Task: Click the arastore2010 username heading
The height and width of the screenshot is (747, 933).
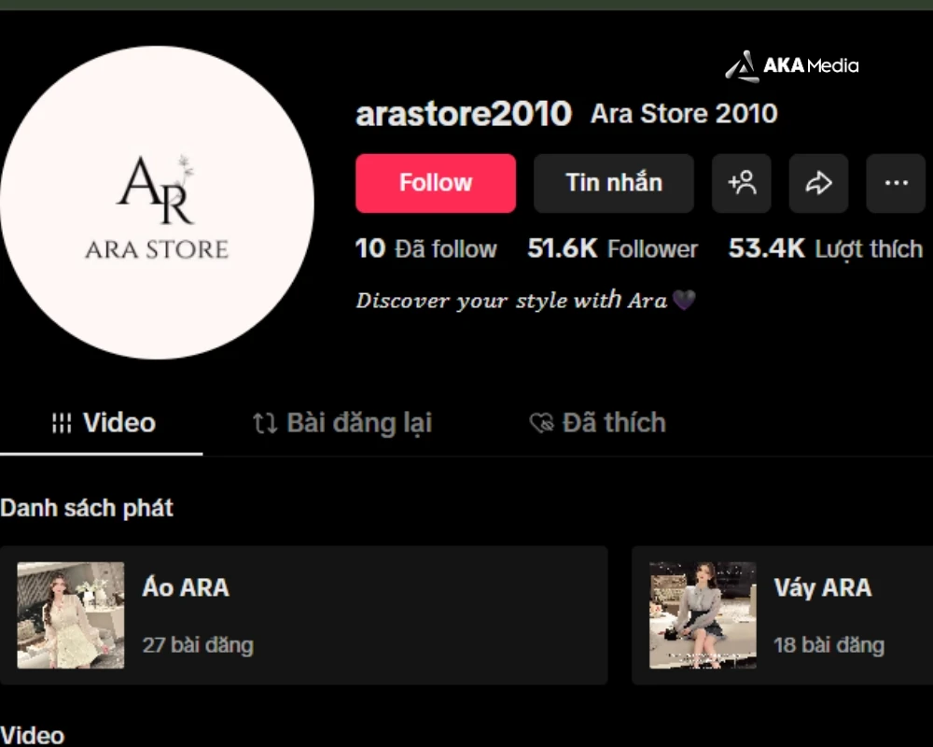Action: point(464,114)
